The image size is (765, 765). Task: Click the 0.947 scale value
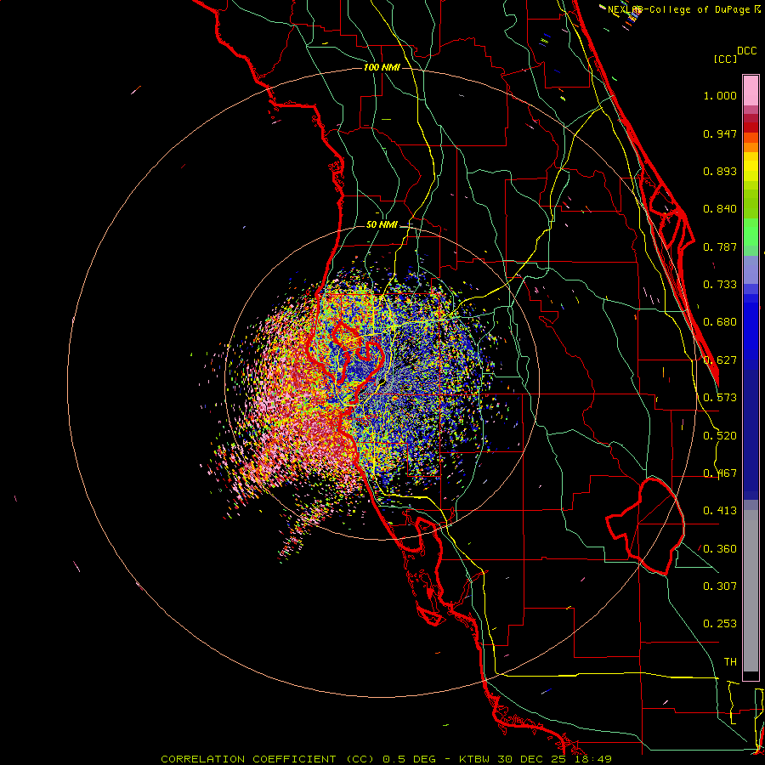click(x=720, y=133)
